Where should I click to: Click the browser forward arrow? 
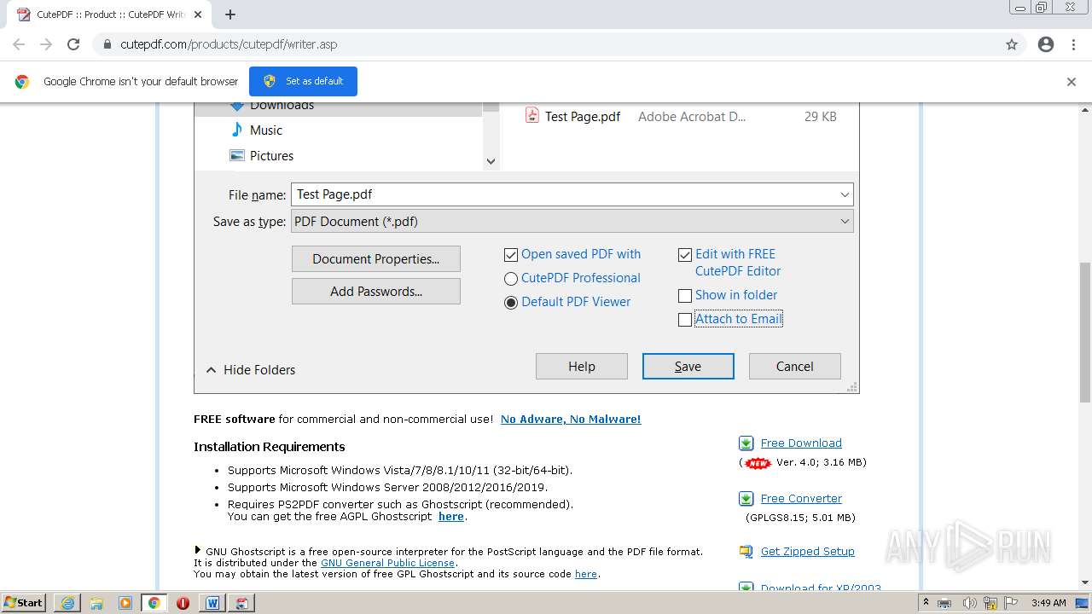point(46,44)
